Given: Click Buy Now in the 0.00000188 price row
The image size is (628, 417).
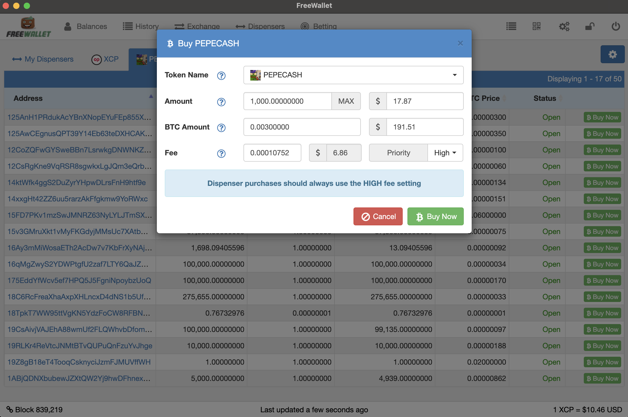Looking at the screenshot, I should 602,346.
